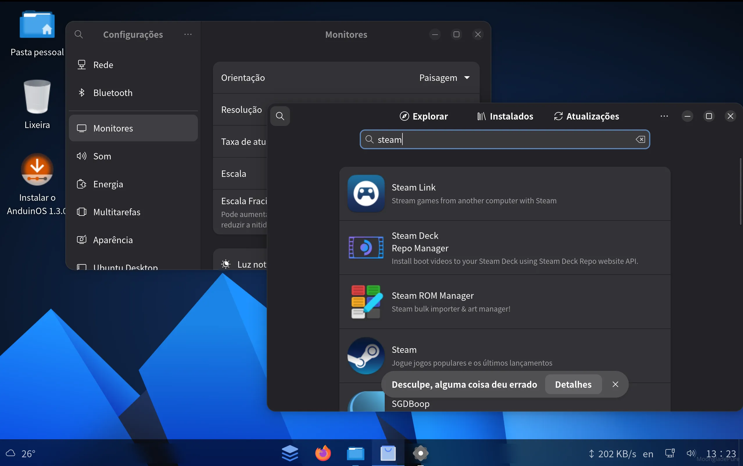This screenshot has width=743, height=466.
Task: Click the Detalhes button in the error message
Action: [x=573, y=384]
